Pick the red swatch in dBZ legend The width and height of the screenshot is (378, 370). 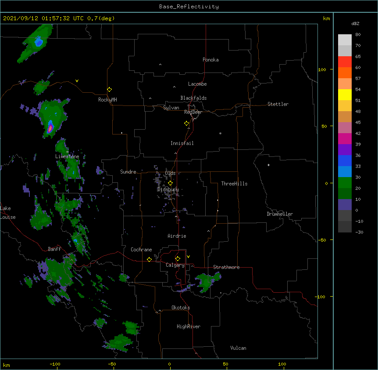[345, 62]
